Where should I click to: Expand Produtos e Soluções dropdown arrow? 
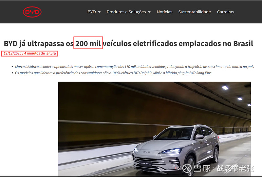coord(149,12)
